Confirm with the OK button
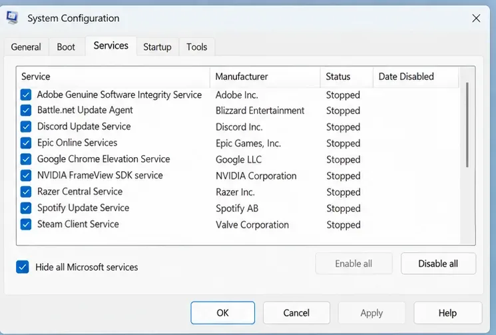The width and height of the screenshot is (496, 335). click(222, 313)
